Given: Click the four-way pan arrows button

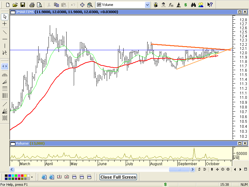Looking at the screenshot, I should [x=217, y=169].
